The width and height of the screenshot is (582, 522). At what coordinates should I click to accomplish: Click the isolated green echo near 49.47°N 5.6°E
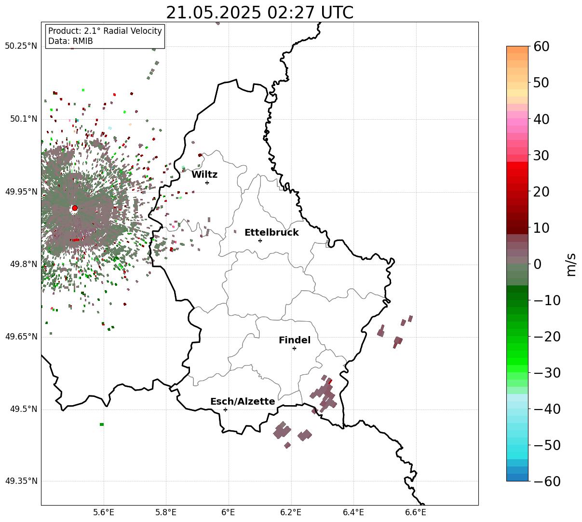[102, 424]
